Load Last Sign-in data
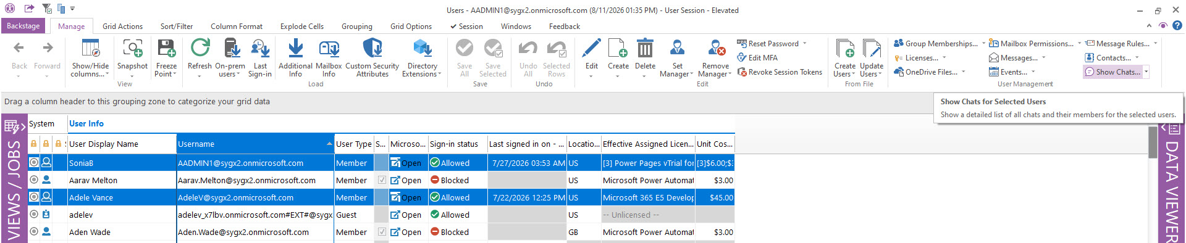Viewport: 1186px width, 243px height. (x=260, y=58)
